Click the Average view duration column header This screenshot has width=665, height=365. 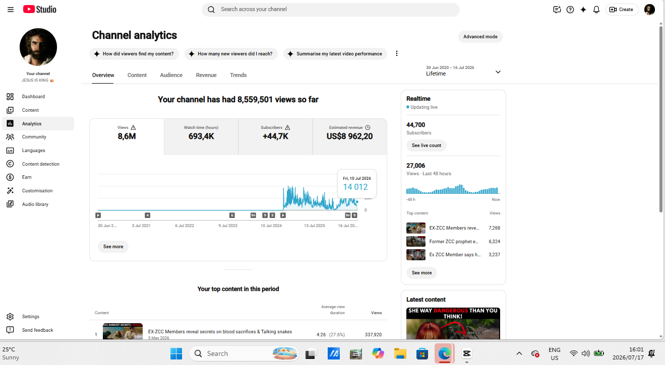click(333, 310)
